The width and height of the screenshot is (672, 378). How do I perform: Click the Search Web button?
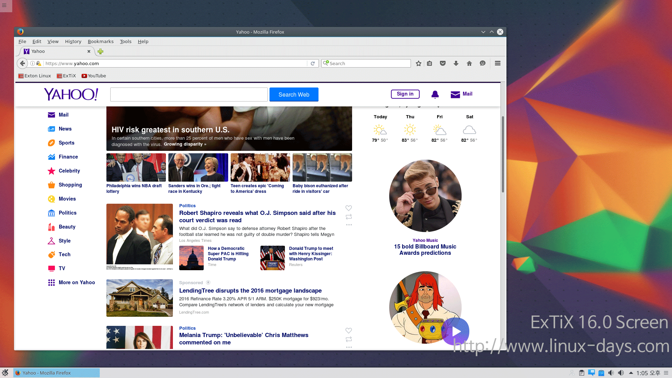(x=294, y=94)
